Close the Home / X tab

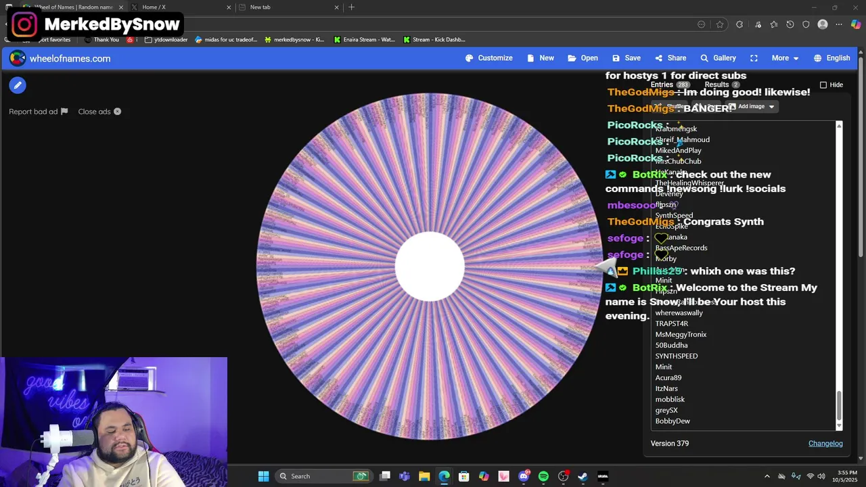tap(229, 7)
